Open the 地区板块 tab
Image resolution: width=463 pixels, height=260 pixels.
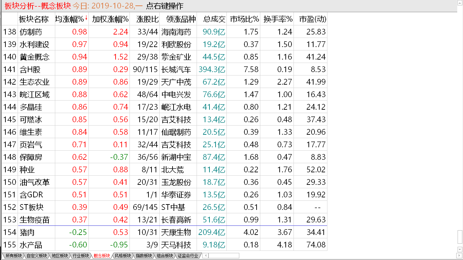click(59, 256)
